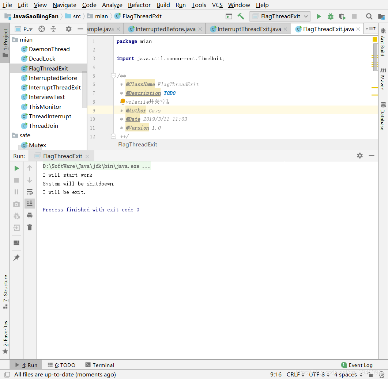Open Project Structure icon at top right

[381, 16]
